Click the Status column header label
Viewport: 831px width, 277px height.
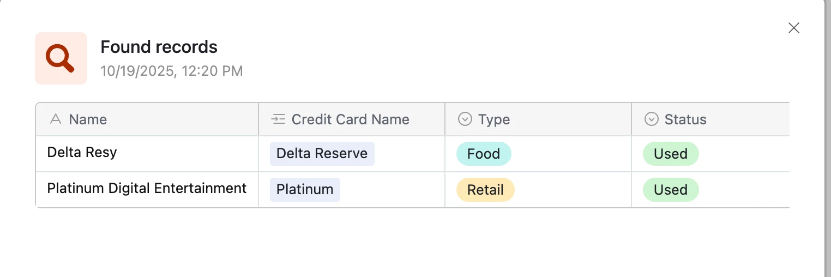[685, 119]
